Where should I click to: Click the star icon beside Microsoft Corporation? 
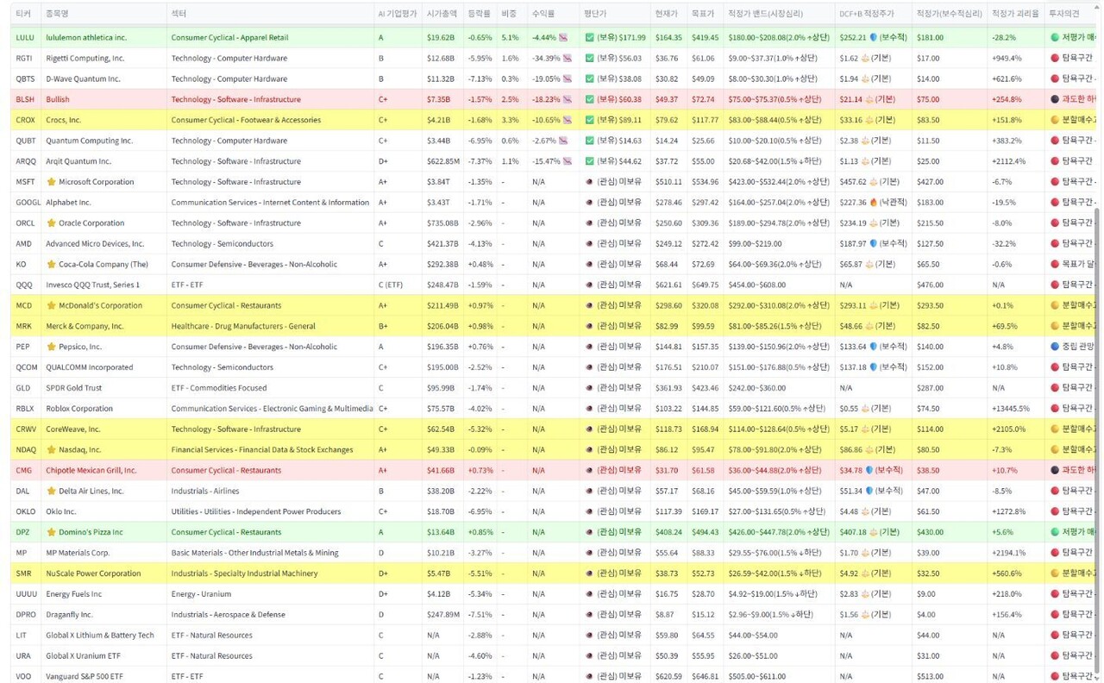coord(51,182)
